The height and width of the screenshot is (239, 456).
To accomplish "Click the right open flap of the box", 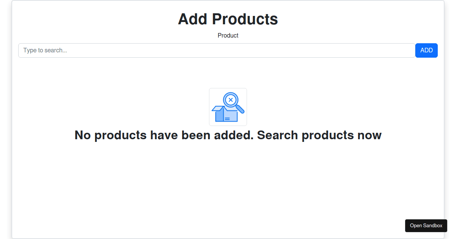I will click(x=233, y=109).
